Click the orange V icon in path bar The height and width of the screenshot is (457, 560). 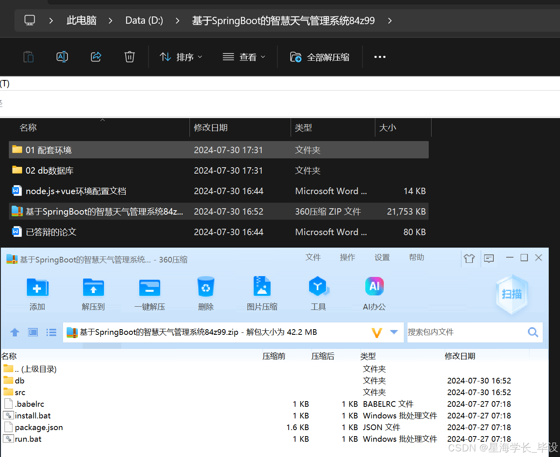pos(377,332)
